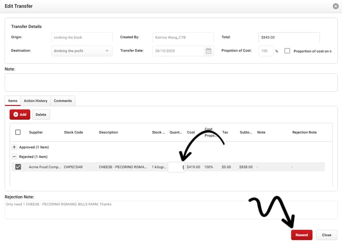Open the Transfer Date calendar picker
This screenshot has height=244, width=342.
208,51
